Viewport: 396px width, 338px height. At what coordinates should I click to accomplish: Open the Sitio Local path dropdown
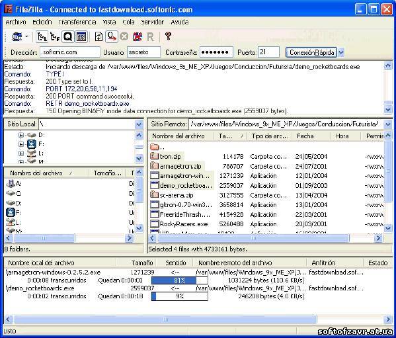point(139,124)
